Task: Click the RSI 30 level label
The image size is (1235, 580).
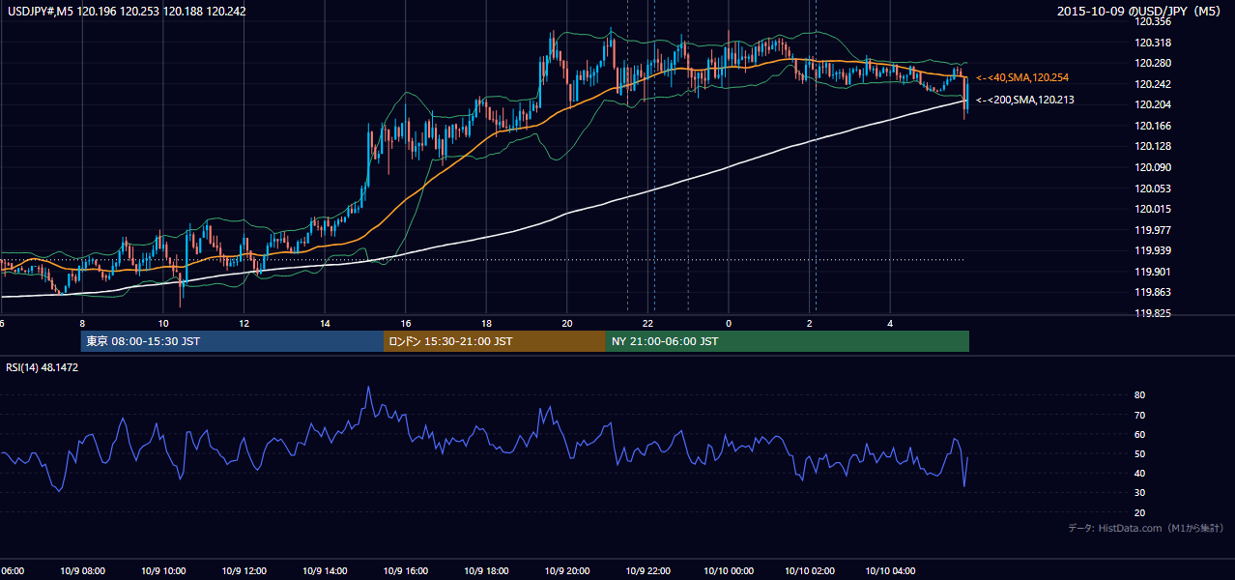Action: 1140,493
